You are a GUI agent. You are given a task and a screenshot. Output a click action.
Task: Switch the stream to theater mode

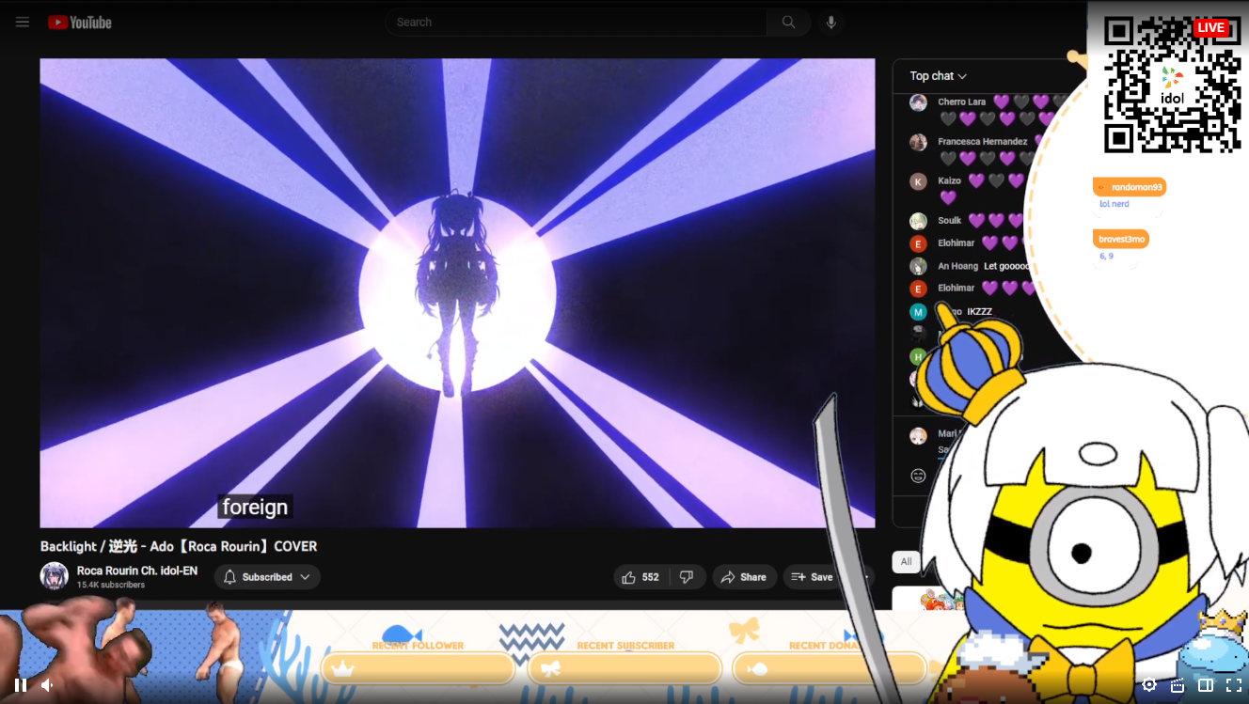click(1206, 685)
